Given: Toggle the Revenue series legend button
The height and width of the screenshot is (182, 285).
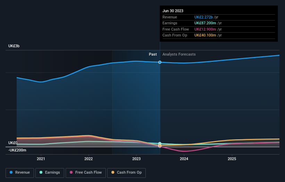Looking at the screenshot, I should [x=20, y=173].
